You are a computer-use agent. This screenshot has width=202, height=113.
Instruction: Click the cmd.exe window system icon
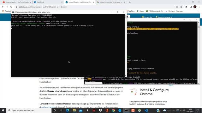pyautogui.click(x=13, y=12)
